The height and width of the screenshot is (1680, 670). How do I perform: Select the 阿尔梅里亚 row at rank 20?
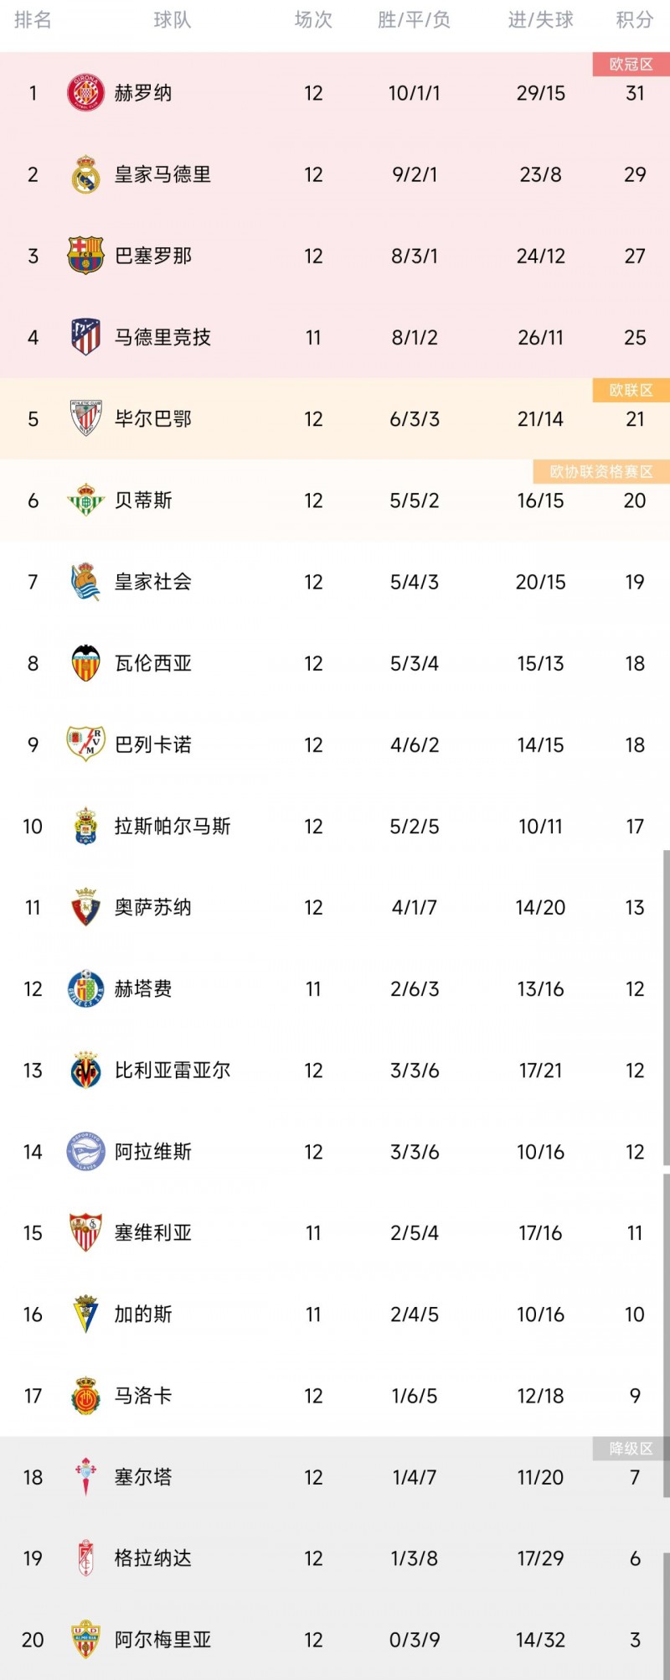(335, 1640)
